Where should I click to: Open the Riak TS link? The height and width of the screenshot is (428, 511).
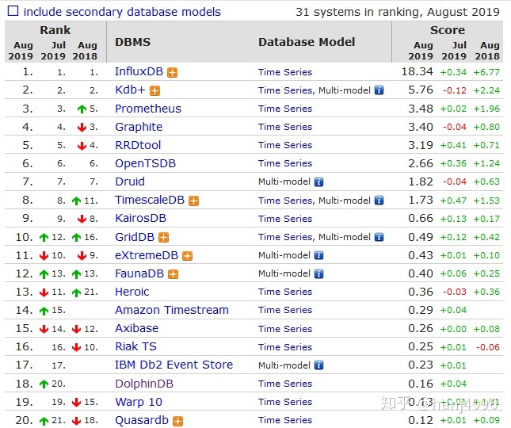click(x=135, y=346)
